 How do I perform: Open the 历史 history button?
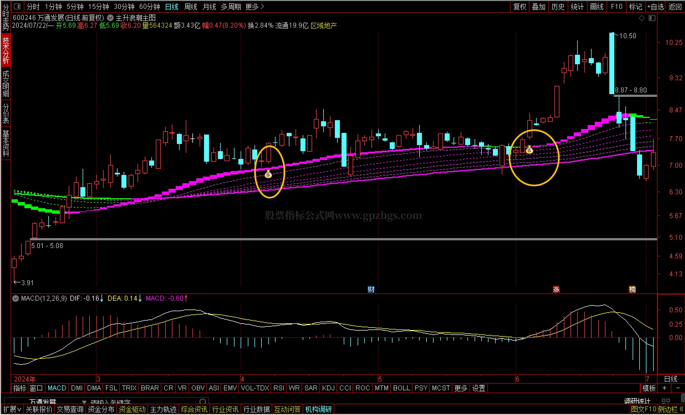click(558, 7)
